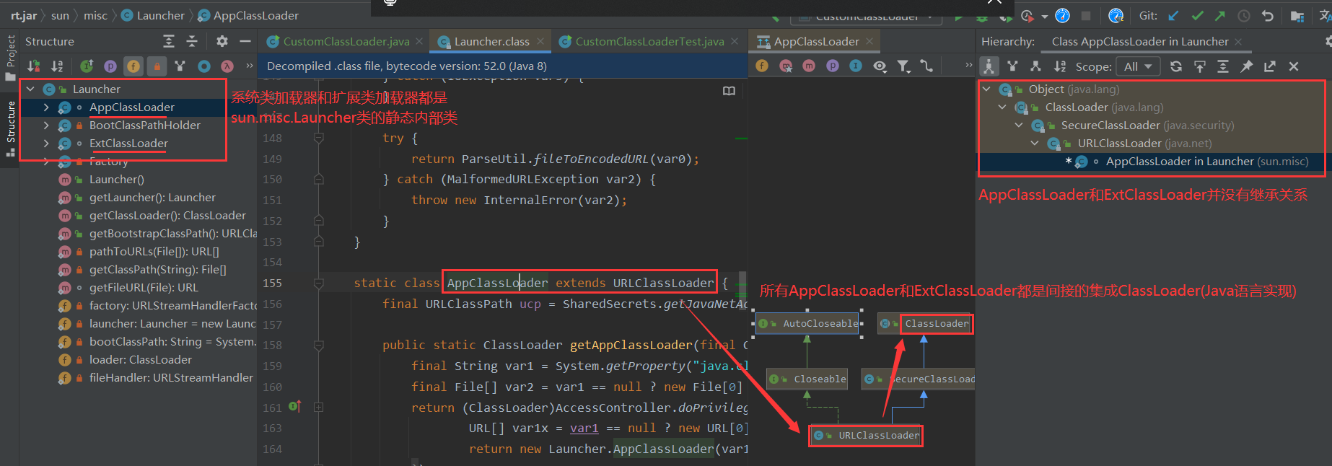
Task: Hide the Structure tool window
Action: 245,42
